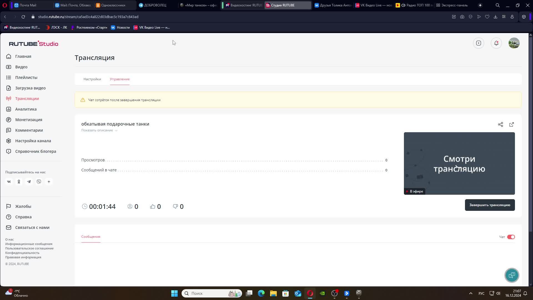
Task: Toggle the Чат switch off
Action: tap(511, 237)
